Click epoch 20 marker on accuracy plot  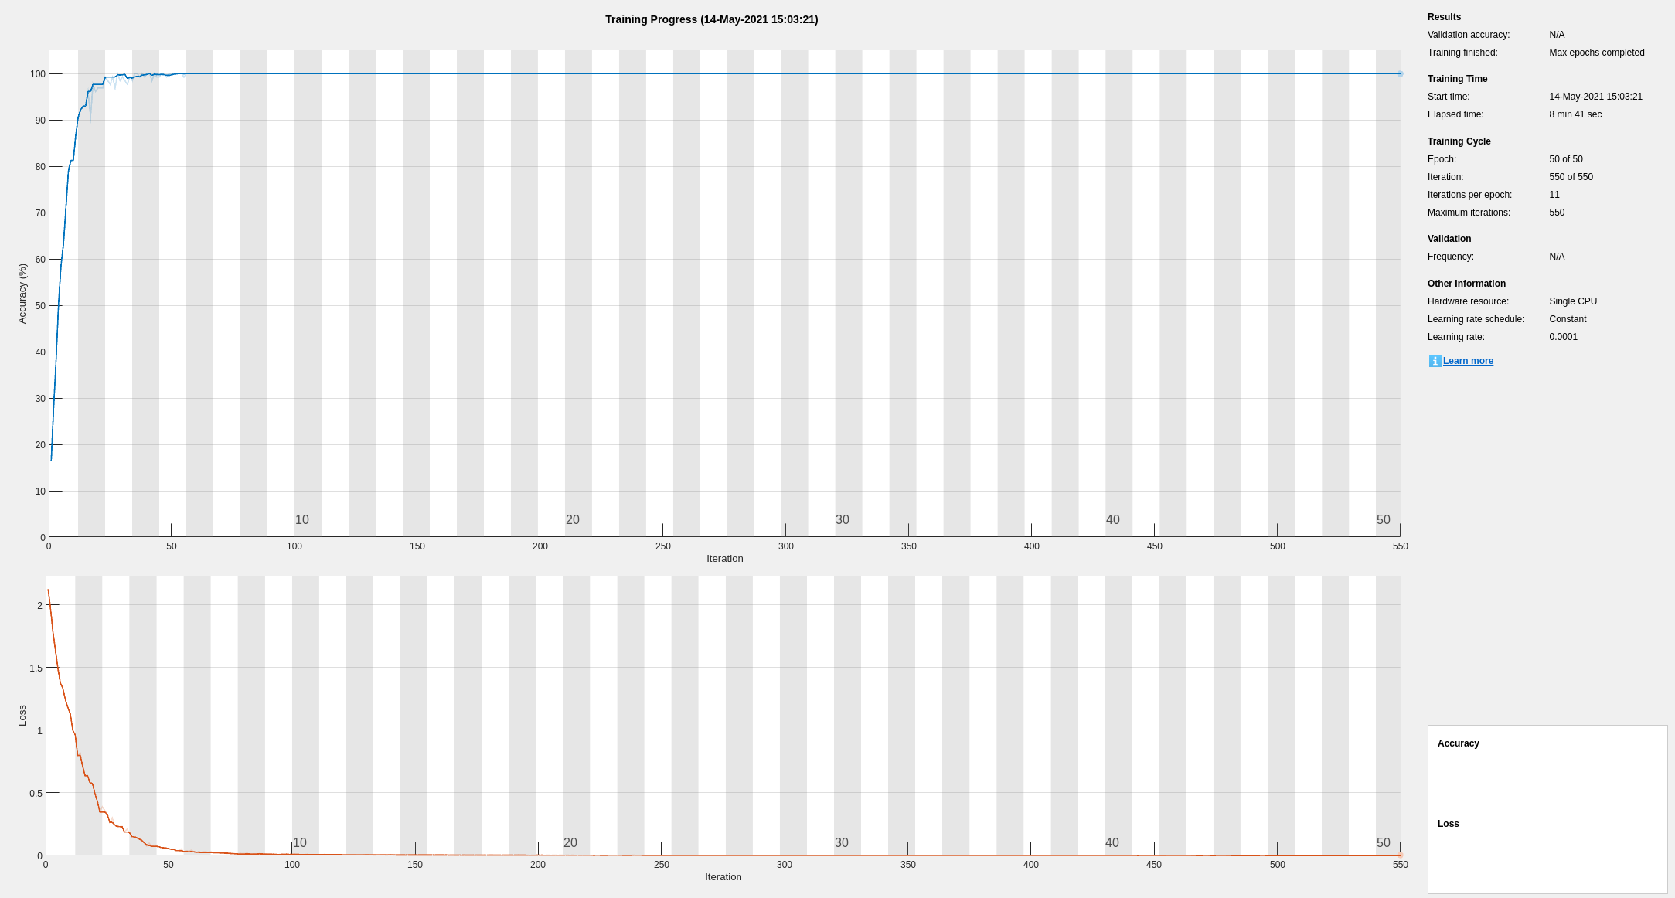pos(572,520)
